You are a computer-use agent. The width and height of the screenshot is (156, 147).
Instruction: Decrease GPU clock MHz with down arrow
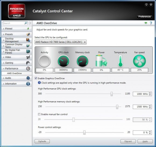coord(150,95)
